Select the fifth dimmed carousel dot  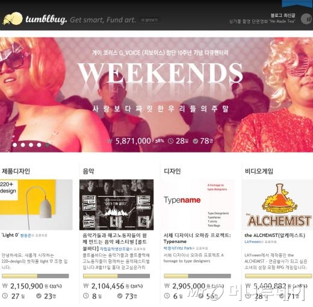[x=47, y=145]
